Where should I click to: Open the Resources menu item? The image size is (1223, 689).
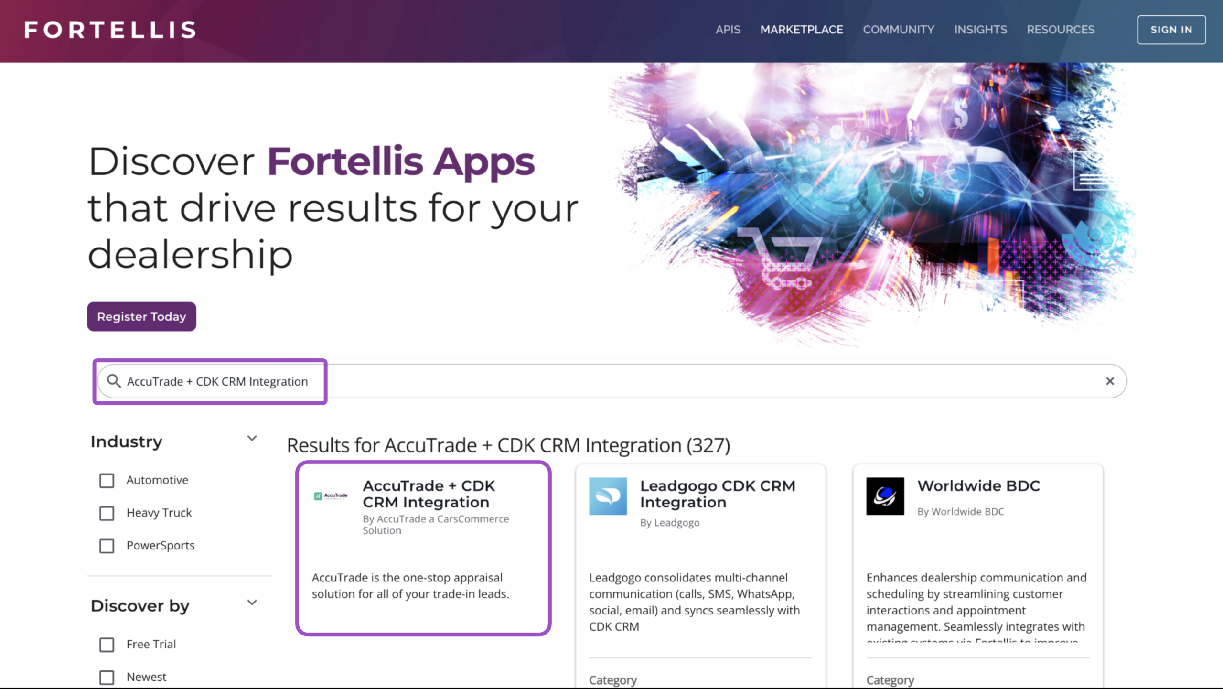coord(1060,30)
